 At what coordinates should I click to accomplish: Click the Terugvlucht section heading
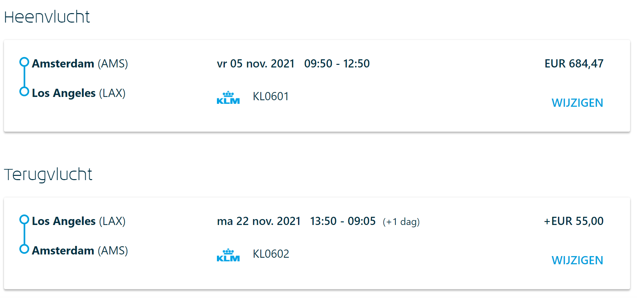click(48, 174)
